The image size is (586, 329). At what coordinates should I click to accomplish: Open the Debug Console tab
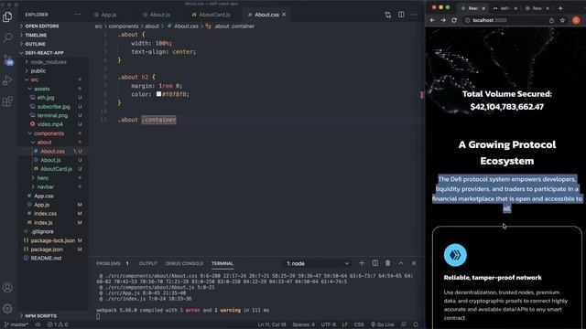click(x=184, y=263)
